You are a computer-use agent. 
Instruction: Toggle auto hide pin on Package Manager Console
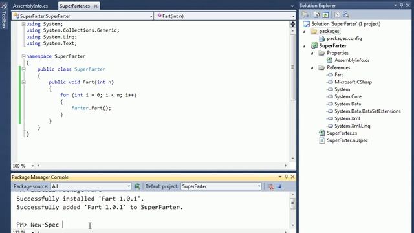287,177
